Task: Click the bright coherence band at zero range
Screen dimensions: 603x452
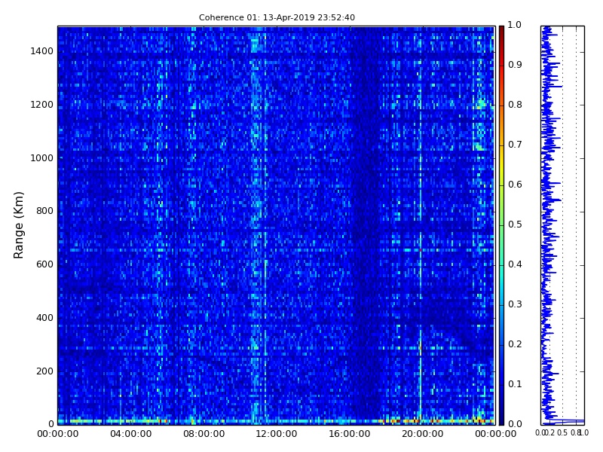Action: click(276, 421)
